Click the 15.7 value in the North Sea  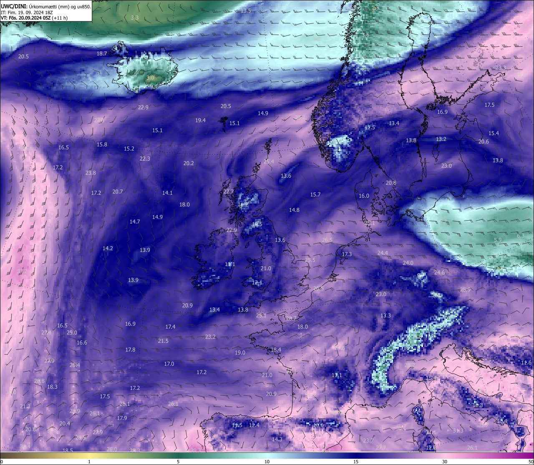315,195
